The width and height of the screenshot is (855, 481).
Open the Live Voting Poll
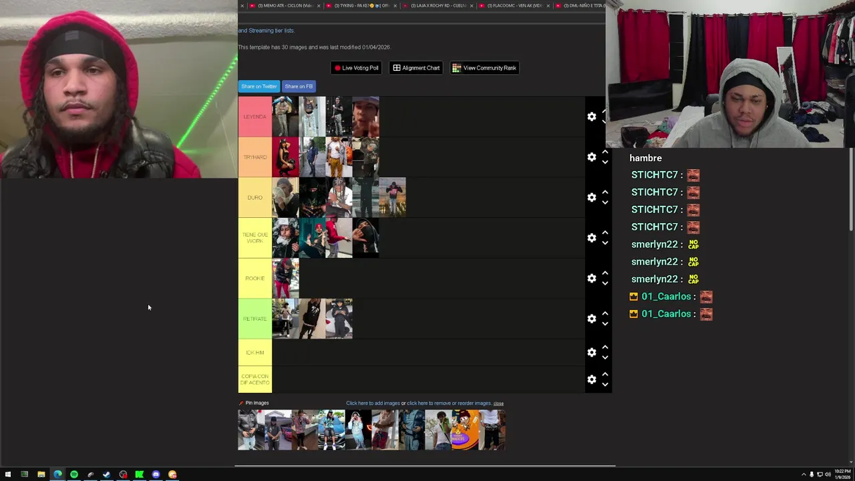click(357, 67)
